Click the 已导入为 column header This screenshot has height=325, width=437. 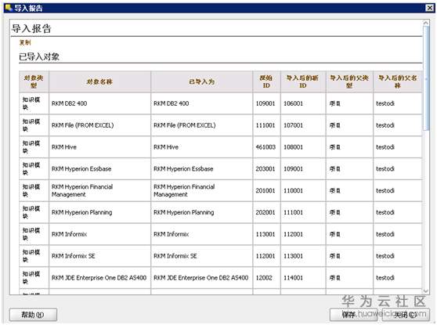[x=202, y=81]
